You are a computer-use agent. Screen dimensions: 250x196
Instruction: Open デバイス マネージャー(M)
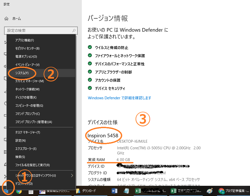point(41,81)
